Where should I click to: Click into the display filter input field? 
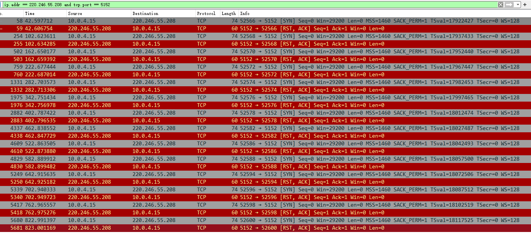[250, 5]
